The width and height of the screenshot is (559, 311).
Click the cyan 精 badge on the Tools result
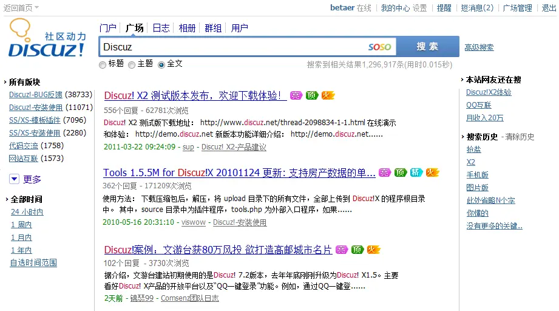coord(416,173)
